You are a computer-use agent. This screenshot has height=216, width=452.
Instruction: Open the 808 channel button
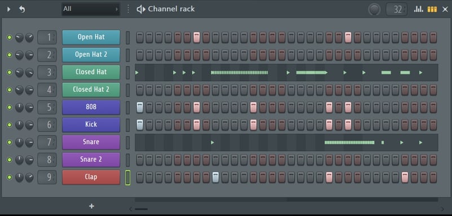[91, 107]
